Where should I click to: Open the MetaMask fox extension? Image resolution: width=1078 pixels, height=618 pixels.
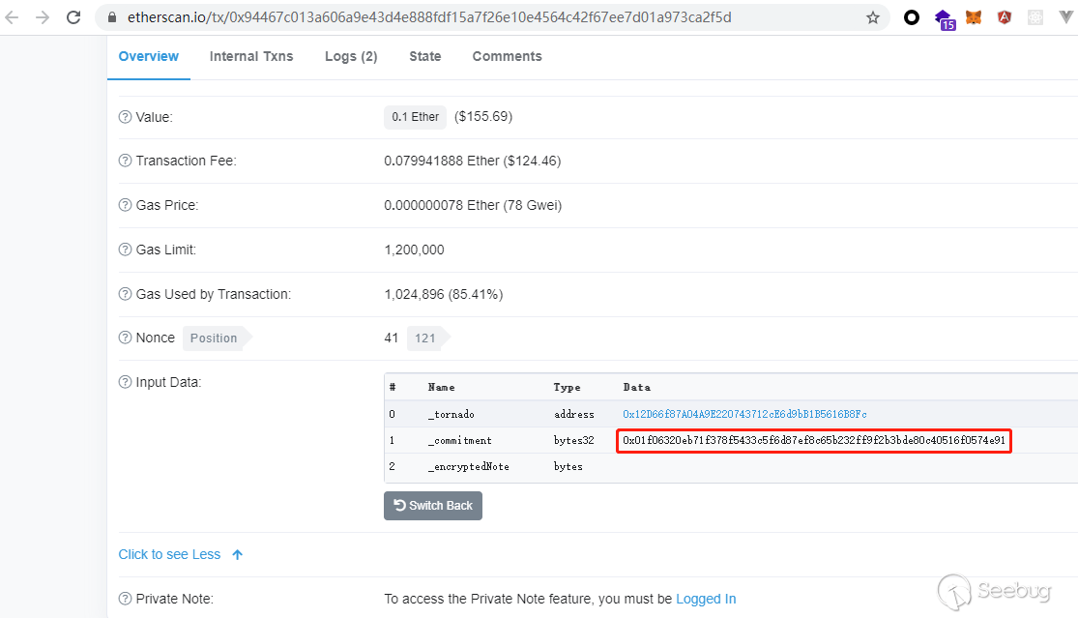pyautogui.click(x=974, y=17)
